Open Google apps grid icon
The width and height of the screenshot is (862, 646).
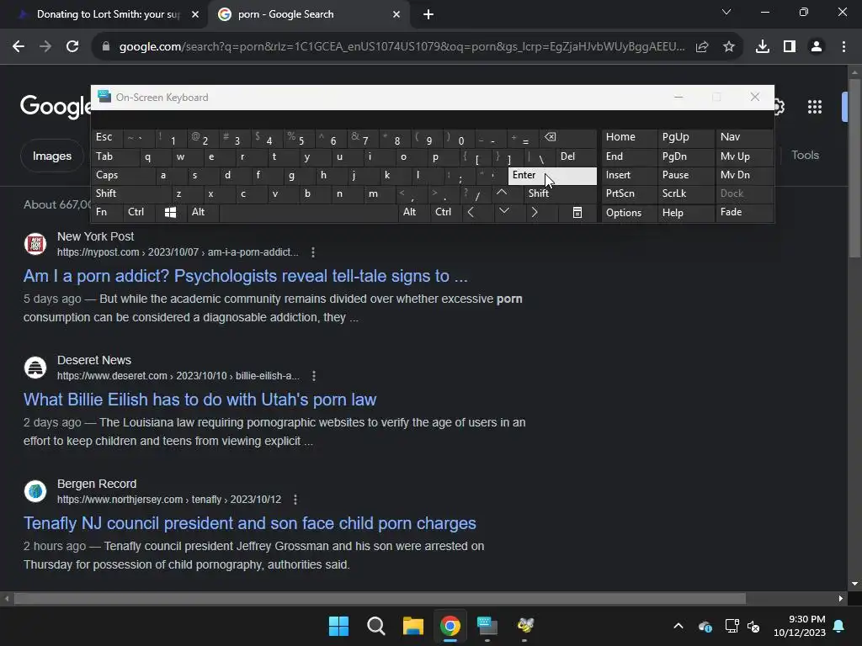pos(814,107)
